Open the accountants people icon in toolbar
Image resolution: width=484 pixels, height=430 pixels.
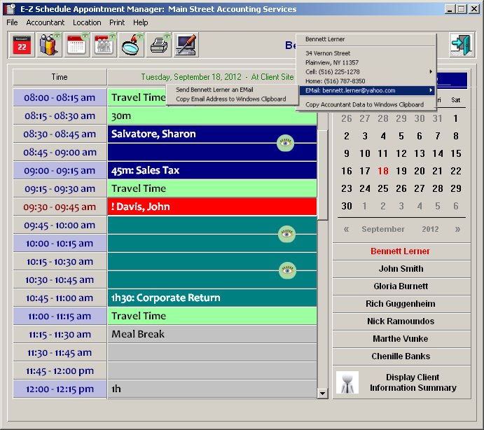pyautogui.click(x=50, y=46)
